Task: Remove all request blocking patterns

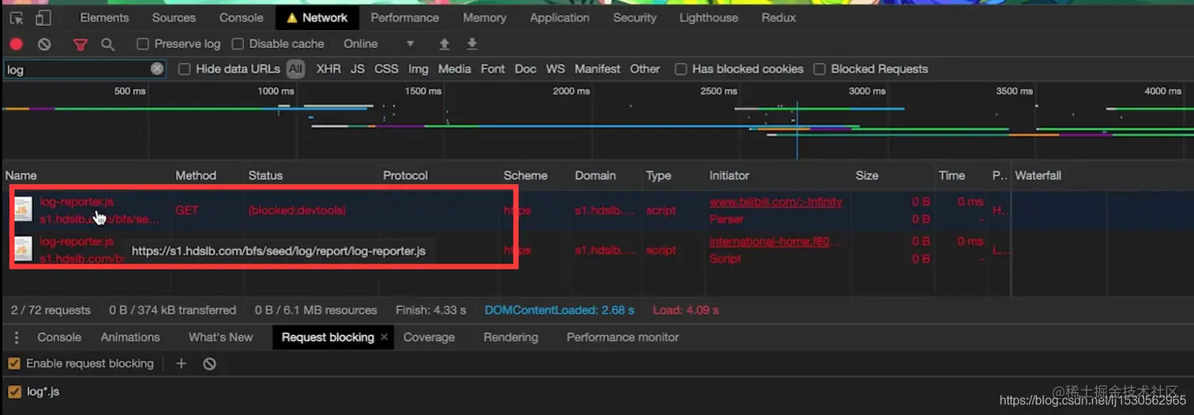Action: (x=209, y=364)
